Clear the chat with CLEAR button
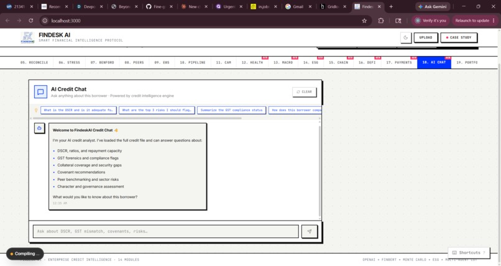 pos(304,92)
